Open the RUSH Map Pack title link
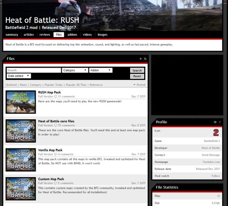This screenshot has height=206, width=228. [49, 92]
